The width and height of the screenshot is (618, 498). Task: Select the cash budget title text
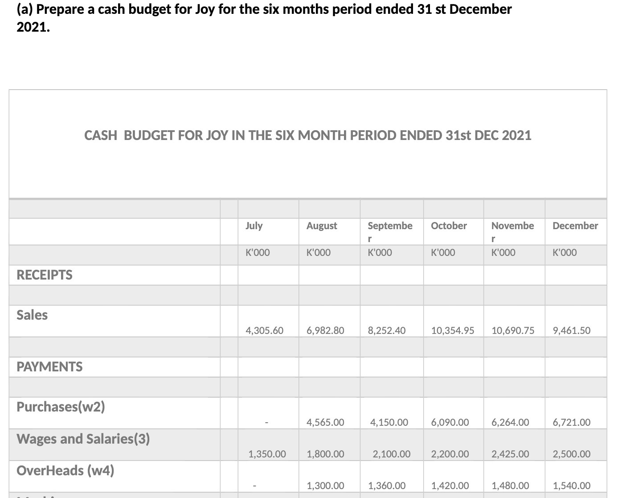pos(307,136)
